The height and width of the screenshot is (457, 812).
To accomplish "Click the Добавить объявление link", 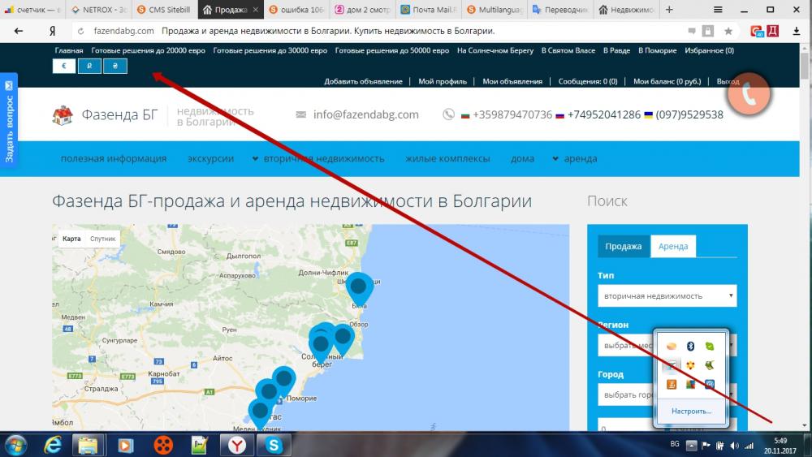I will point(363,81).
